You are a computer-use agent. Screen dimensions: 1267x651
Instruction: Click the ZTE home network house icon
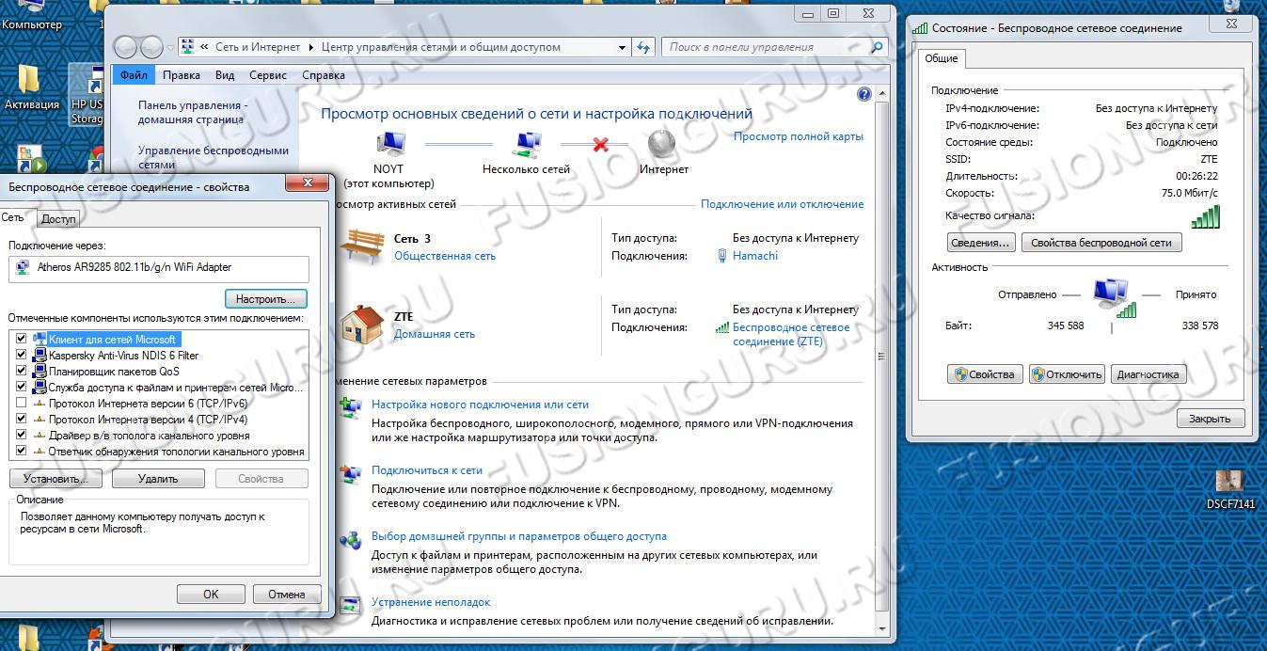coord(362,325)
